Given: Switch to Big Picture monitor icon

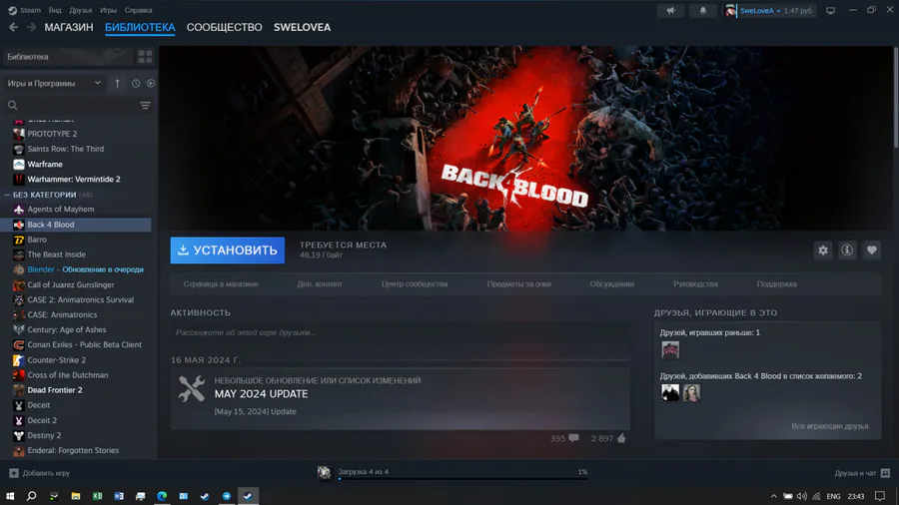Looking at the screenshot, I should (830, 10).
